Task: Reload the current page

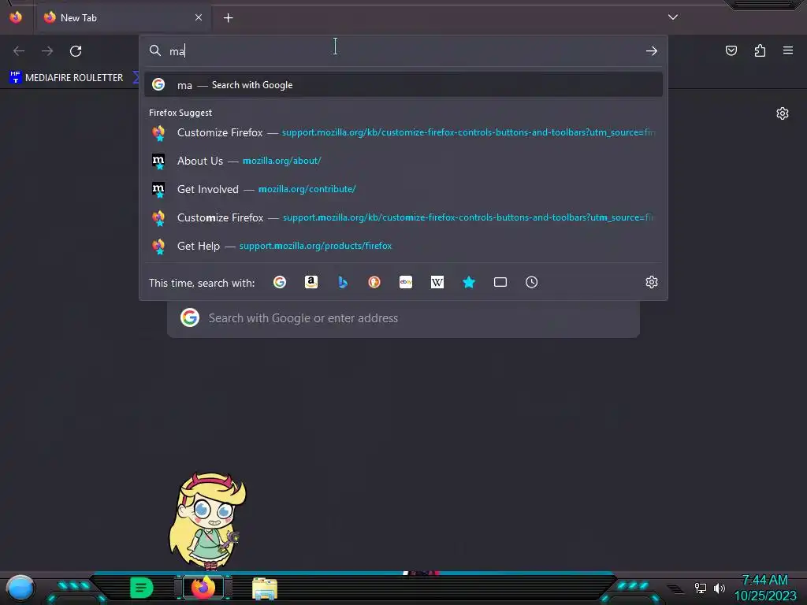Action: coord(76,51)
